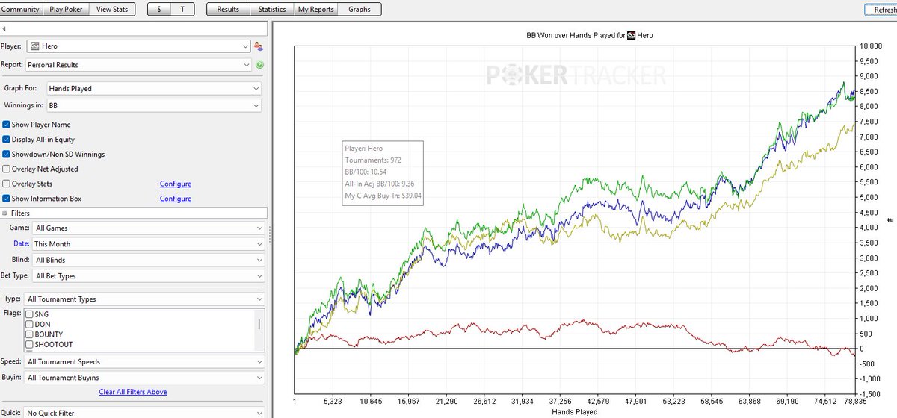
Task: Open the Quick Filter dropdown
Action: click(145, 412)
